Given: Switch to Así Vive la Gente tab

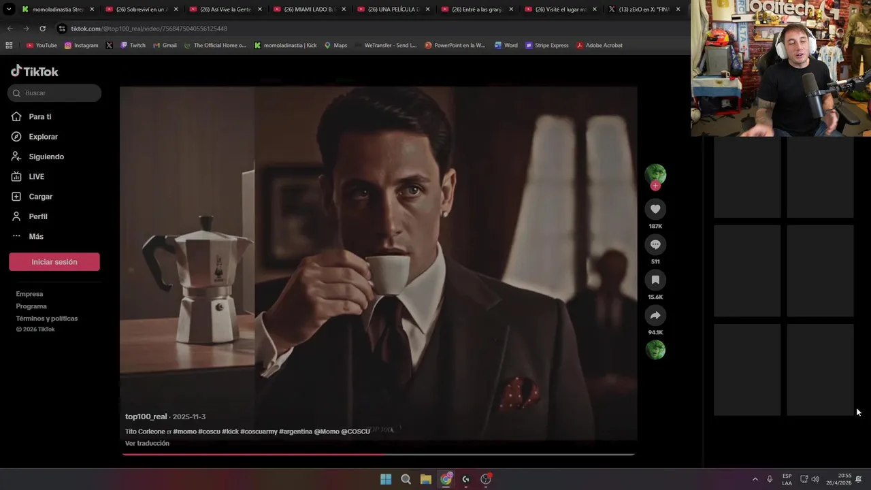Looking at the screenshot, I should [226, 10].
